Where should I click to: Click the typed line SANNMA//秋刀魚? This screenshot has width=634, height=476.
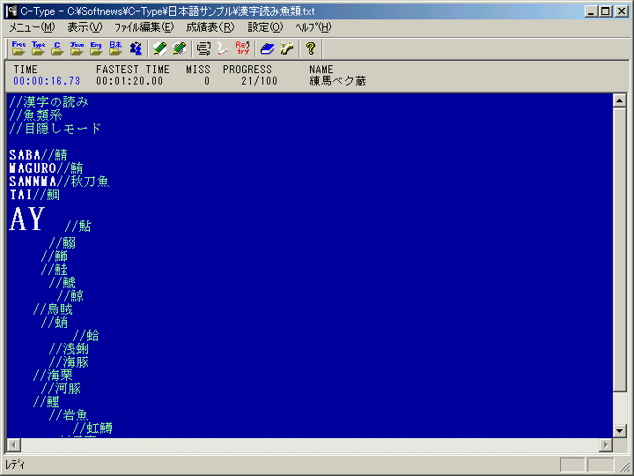(x=60, y=182)
